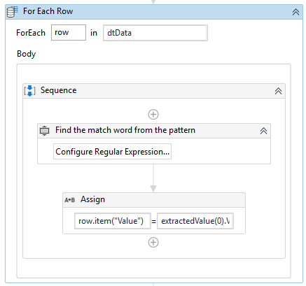
Task: Select the Sequence title label
Action: (x=59, y=90)
